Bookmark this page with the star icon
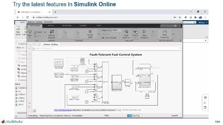 click(180, 17)
